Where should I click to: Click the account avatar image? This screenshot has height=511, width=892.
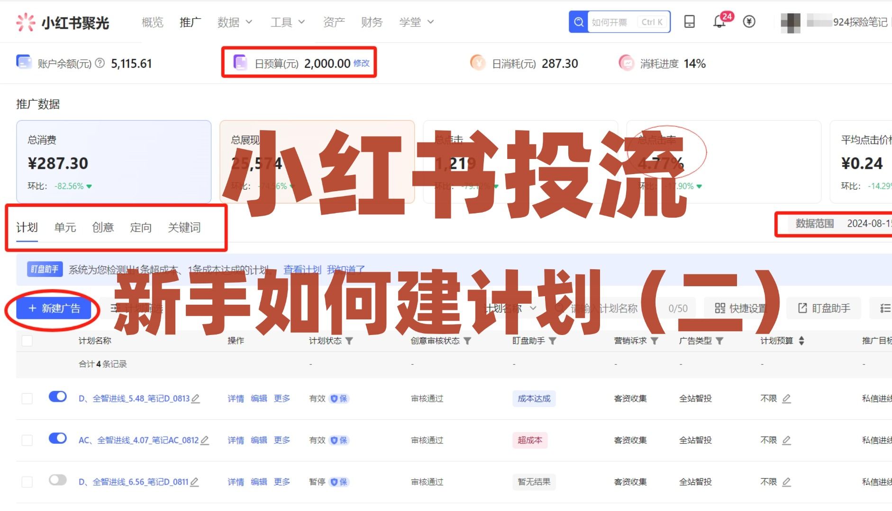tap(791, 22)
